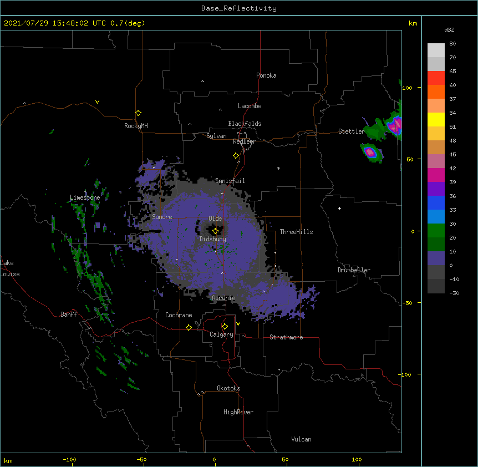The image size is (478, 467).
Task: Select the 80 dBZ light gray swatch
Action: (x=436, y=50)
